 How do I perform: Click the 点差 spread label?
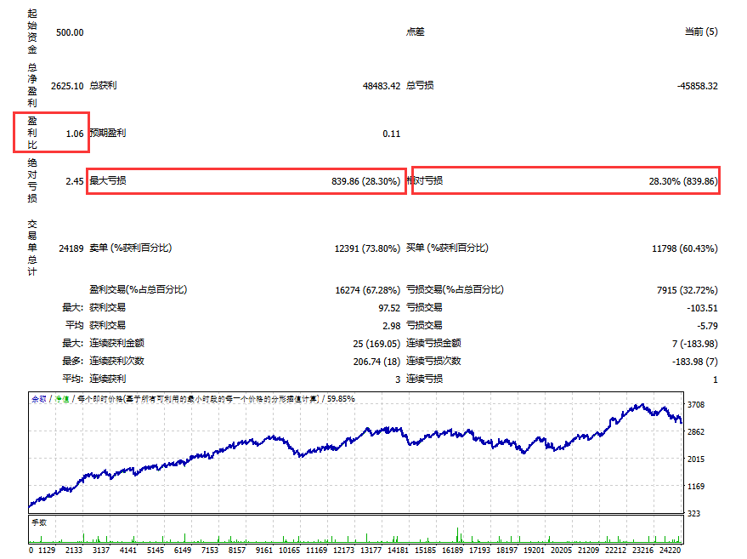pyautogui.click(x=415, y=32)
